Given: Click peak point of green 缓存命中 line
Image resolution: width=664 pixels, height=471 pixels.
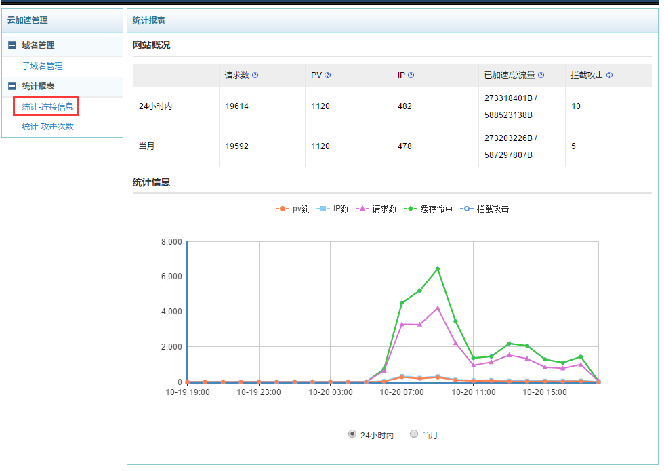Looking at the screenshot, I should tap(438, 269).
